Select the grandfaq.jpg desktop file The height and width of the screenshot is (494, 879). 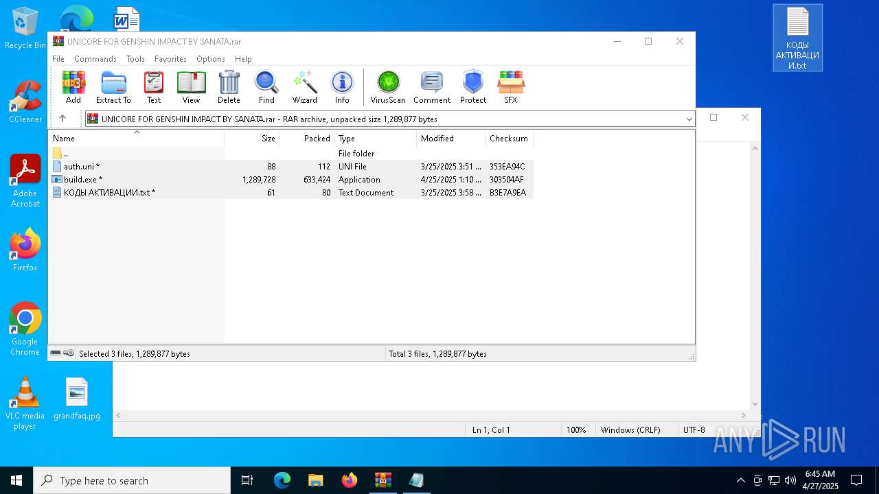tap(77, 398)
